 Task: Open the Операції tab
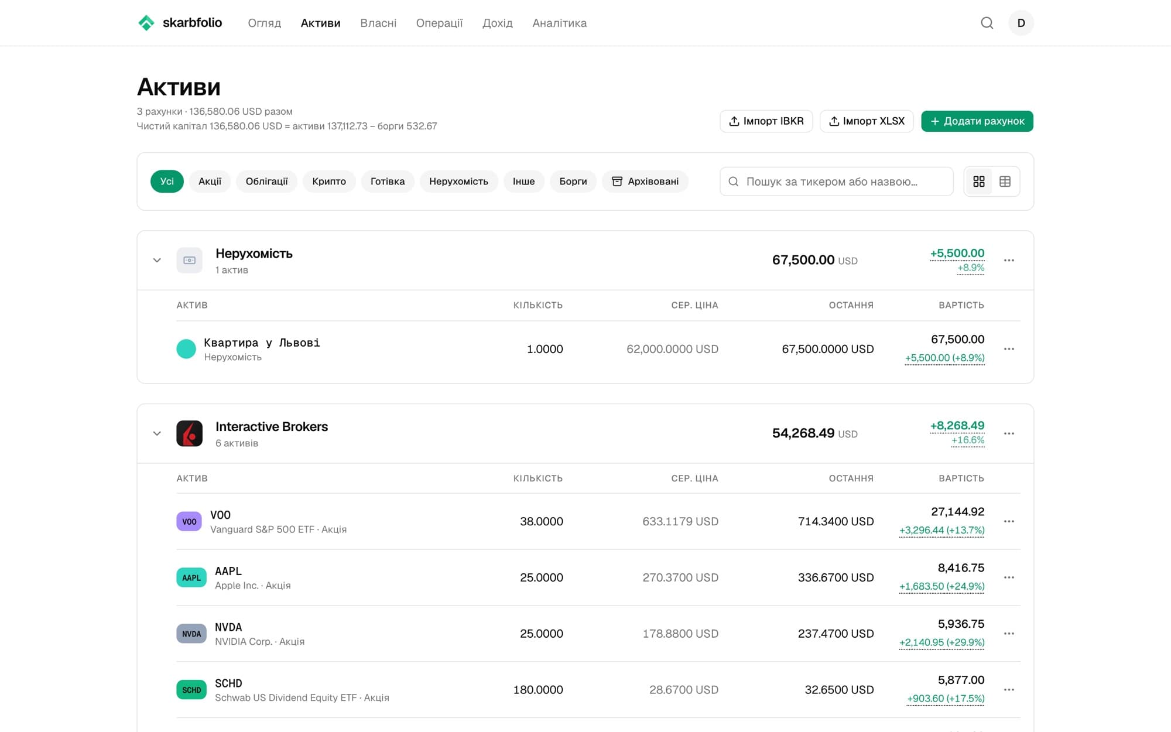coord(439,23)
